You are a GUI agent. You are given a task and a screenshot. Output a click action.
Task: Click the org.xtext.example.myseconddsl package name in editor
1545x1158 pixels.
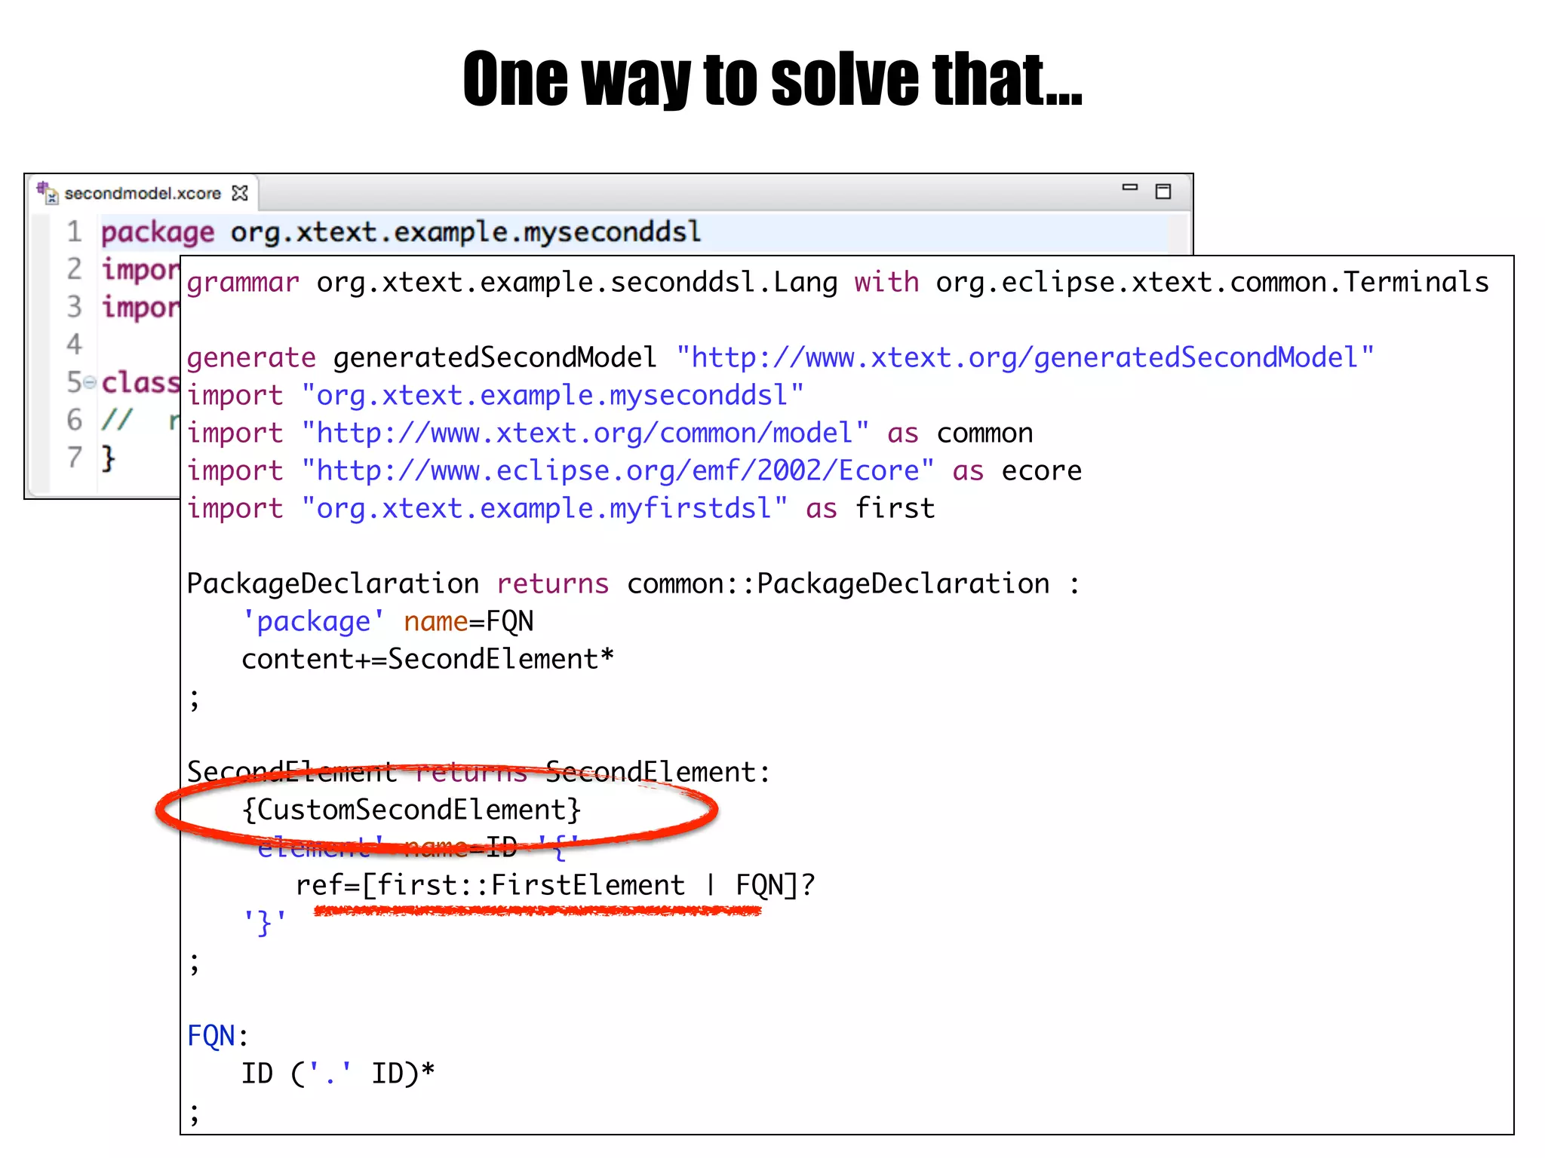pos(465,232)
